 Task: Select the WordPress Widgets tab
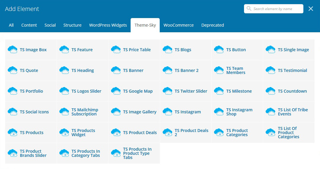[x=108, y=25]
